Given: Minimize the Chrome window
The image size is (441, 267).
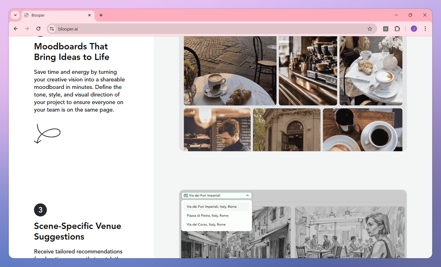Looking at the screenshot, I should point(397,15).
